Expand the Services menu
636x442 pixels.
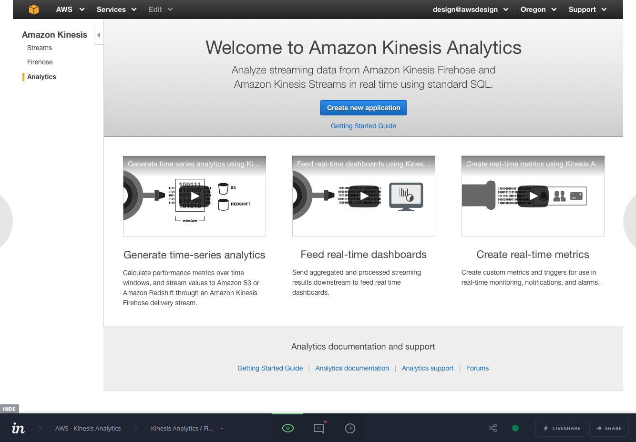pyautogui.click(x=116, y=10)
